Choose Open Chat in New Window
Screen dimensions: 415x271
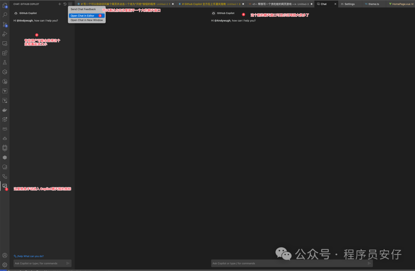[x=86, y=20]
